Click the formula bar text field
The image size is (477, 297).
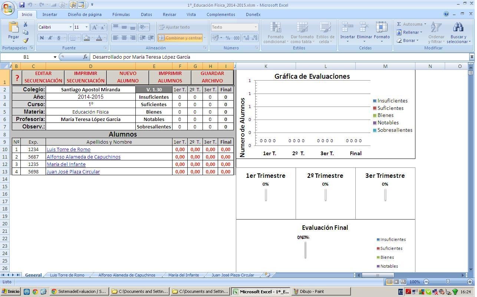coord(280,57)
